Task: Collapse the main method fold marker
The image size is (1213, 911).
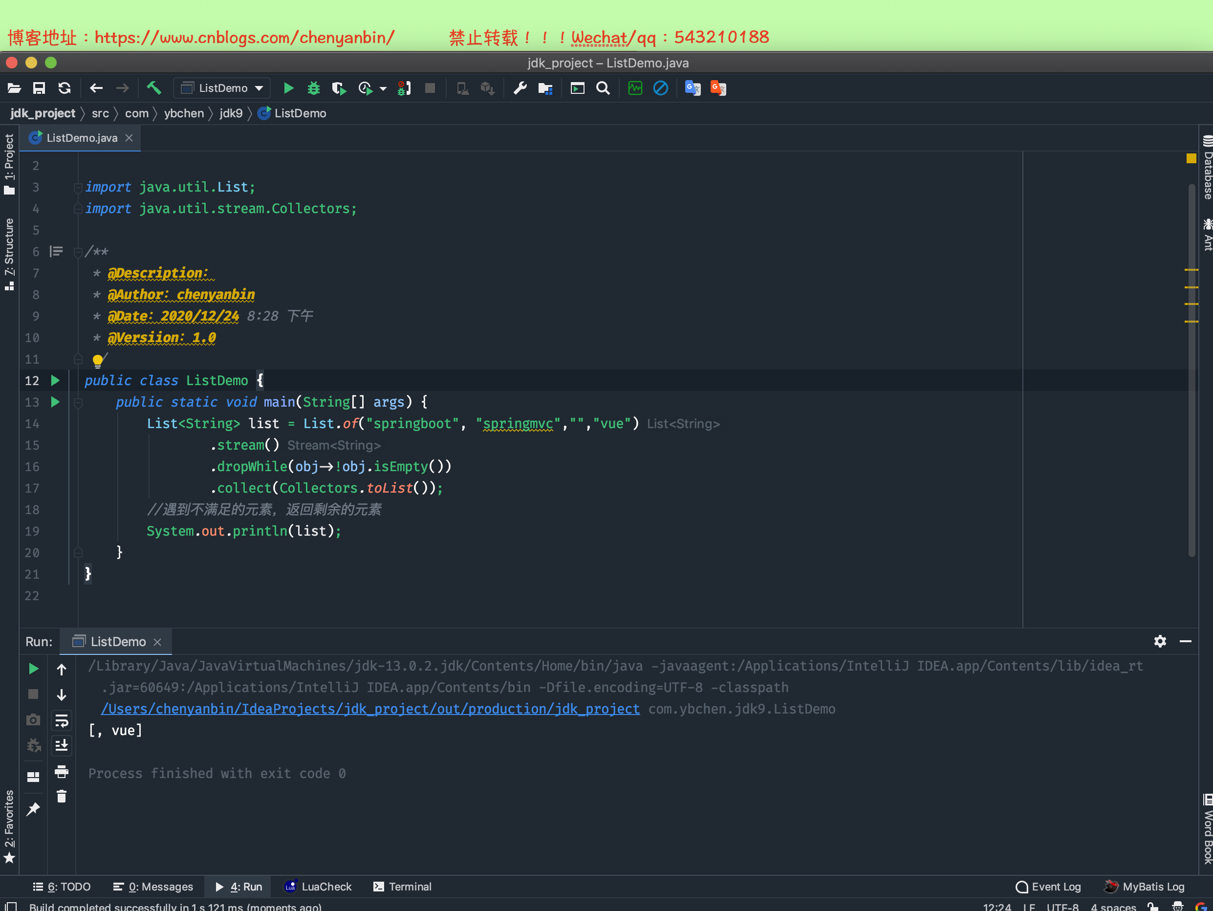Action: (x=78, y=403)
